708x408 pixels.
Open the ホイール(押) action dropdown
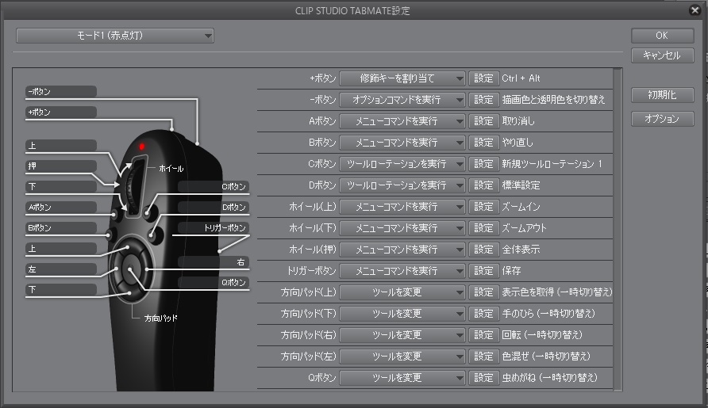[x=402, y=250]
